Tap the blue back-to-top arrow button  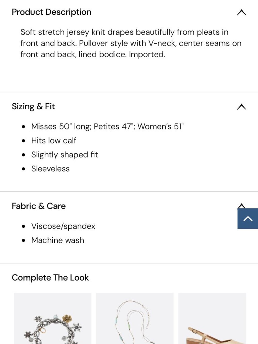pyautogui.click(x=248, y=219)
